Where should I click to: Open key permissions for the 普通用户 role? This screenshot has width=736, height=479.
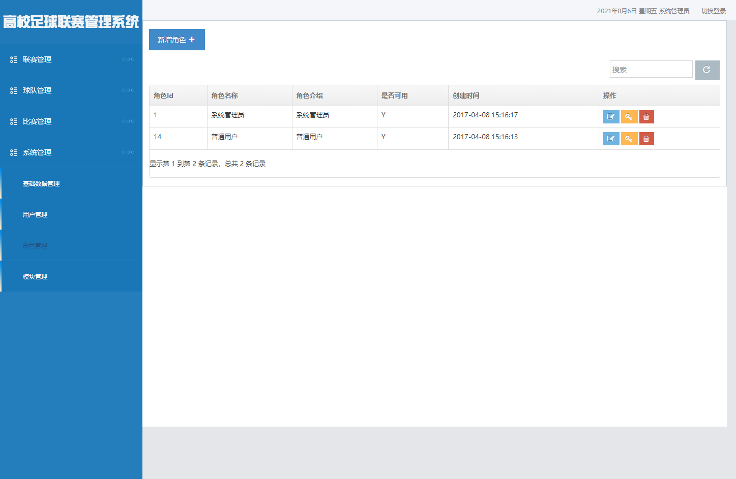coord(629,139)
